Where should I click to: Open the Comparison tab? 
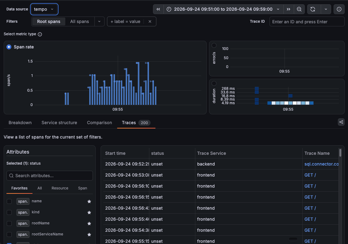coord(99,123)
